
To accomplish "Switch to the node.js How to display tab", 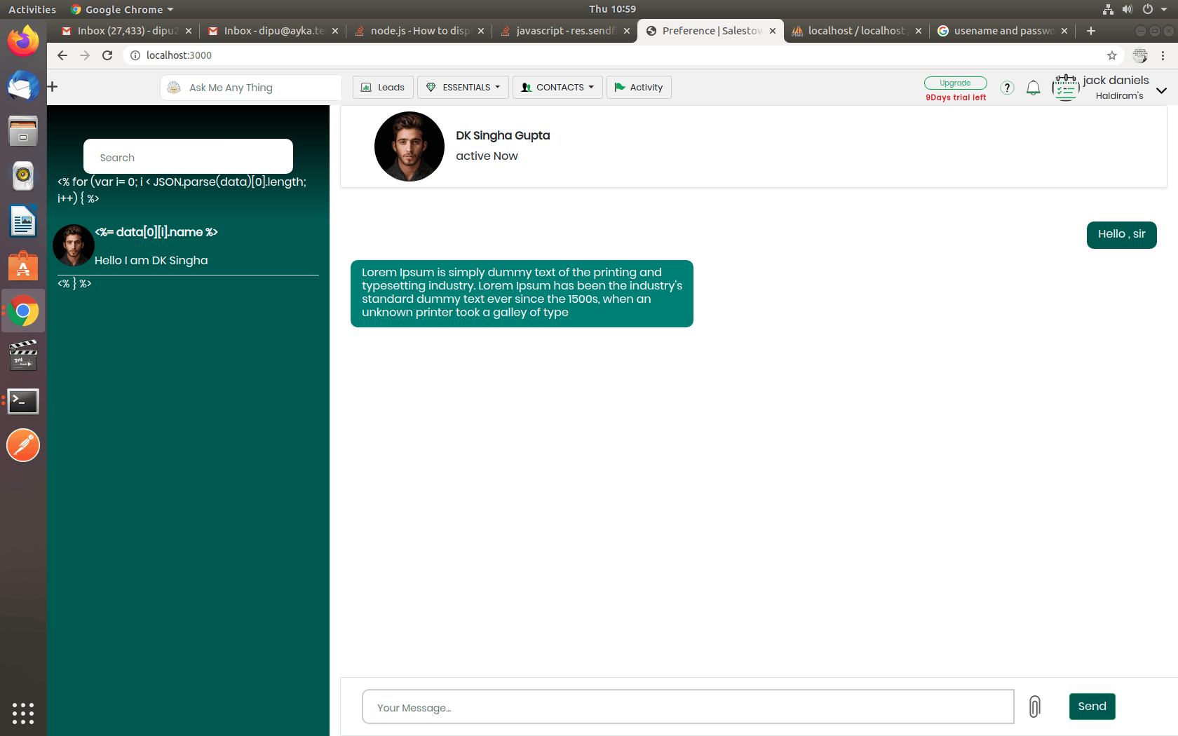I will (419, 31).
